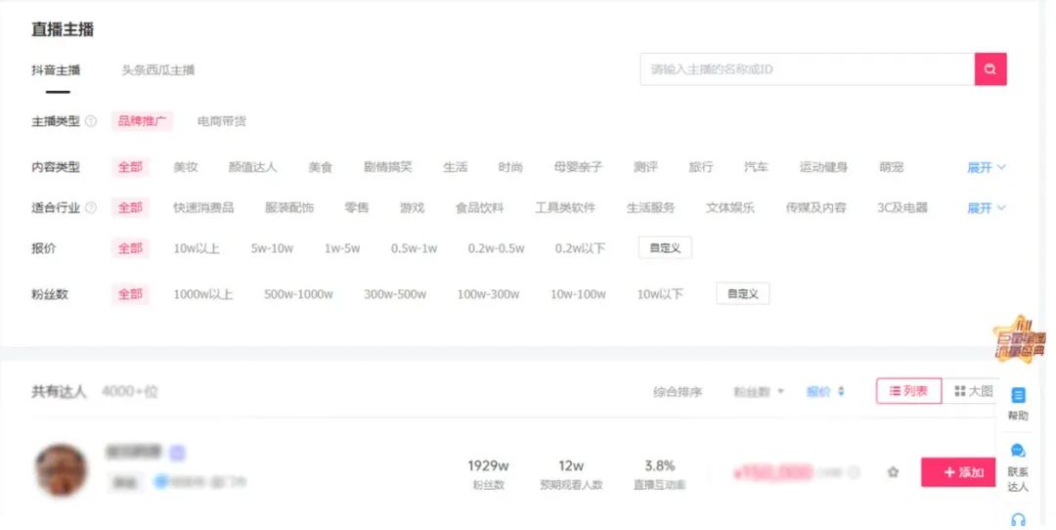Switch to 大图 grid view
Viewport: 1056px width, 530px height.
pyautogui.click(x=973, y=391)
